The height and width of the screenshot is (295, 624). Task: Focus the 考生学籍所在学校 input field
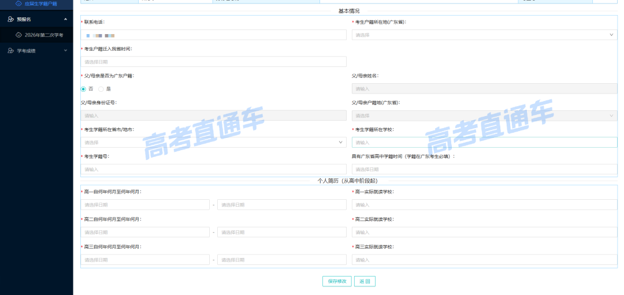484,143
